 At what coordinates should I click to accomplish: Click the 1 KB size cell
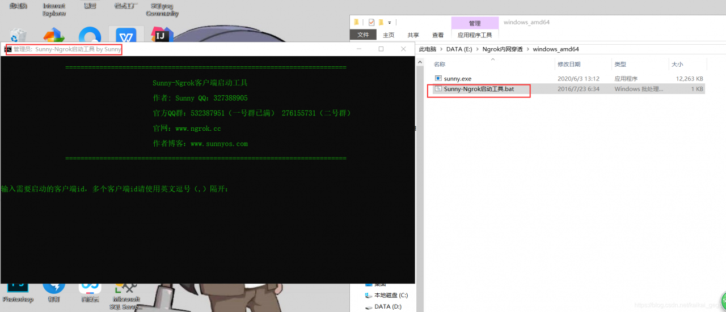coord(697,89)
